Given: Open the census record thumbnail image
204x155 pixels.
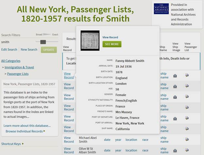Looking at the screenshot, I should click(x=90, y=40).
